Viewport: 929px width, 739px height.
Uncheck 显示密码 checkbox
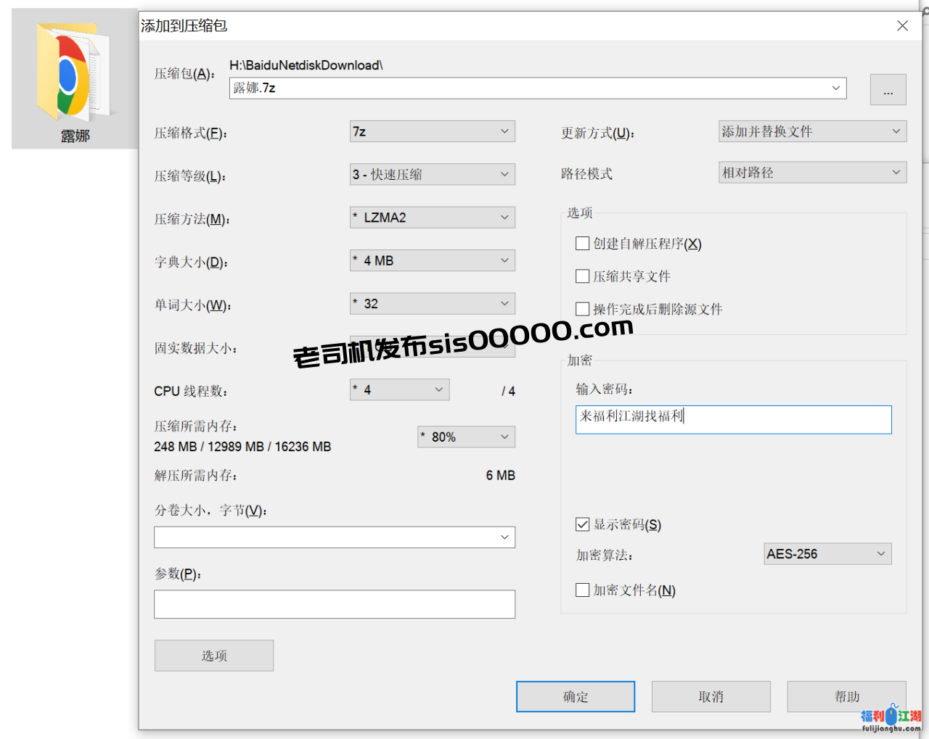coord(582,524)
